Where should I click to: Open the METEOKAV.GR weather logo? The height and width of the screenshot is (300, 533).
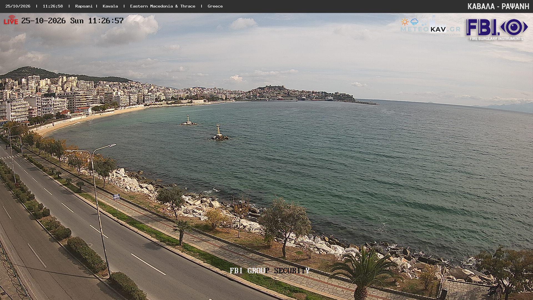tap(430, 27)
